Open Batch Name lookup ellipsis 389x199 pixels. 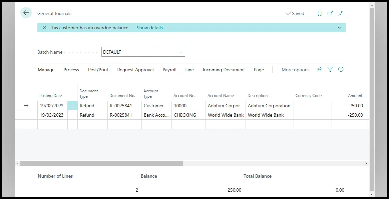[180, 52]
